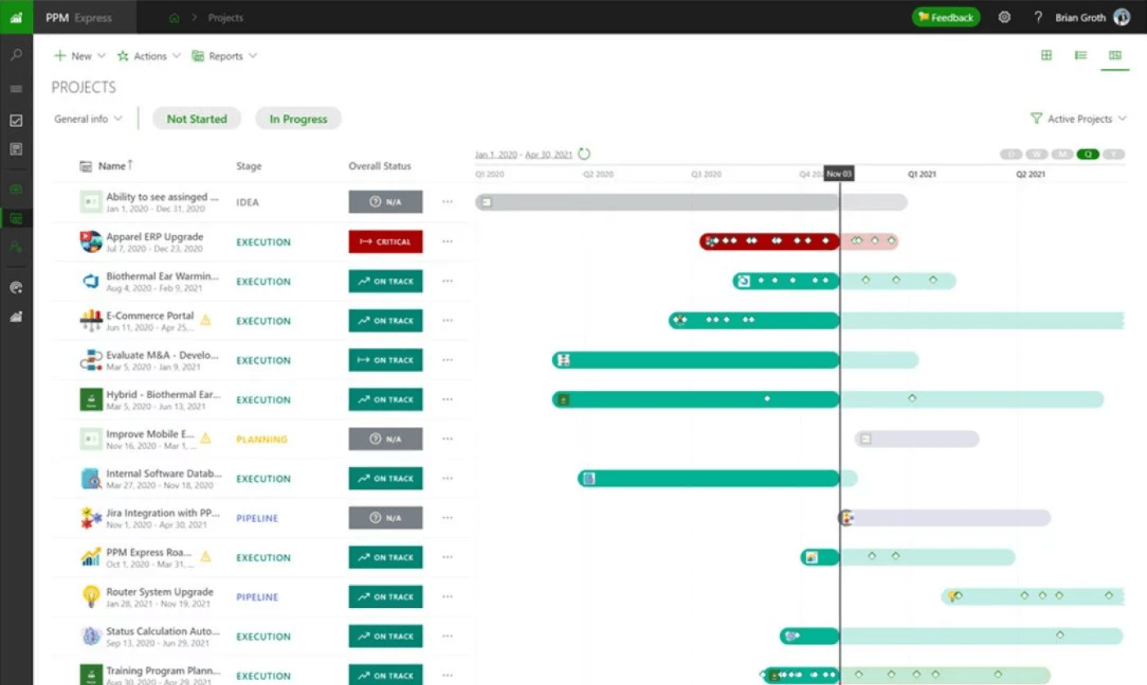This screenshot has height=685, width=1147.
Task: Open the settings gear icon
Action: coord(1004,17)
